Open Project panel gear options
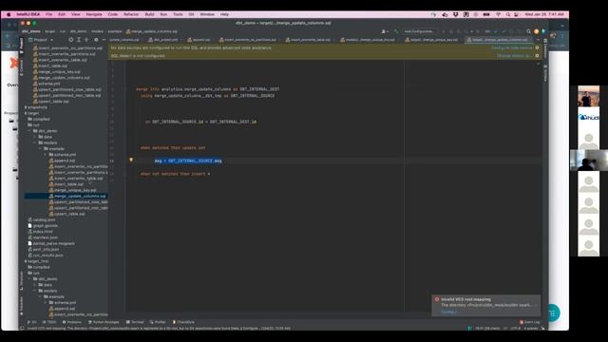 [x=96, y=40]
